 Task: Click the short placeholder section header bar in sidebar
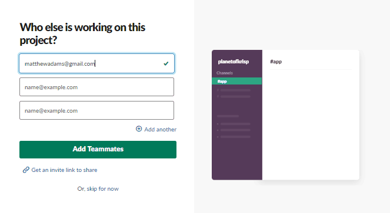(228, 116)
